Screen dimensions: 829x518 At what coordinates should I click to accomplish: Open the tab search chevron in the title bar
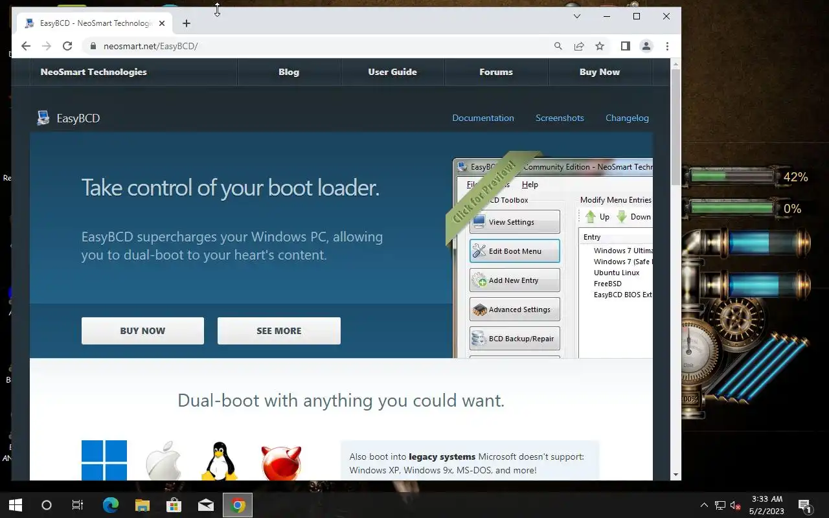tap(577, 16)
